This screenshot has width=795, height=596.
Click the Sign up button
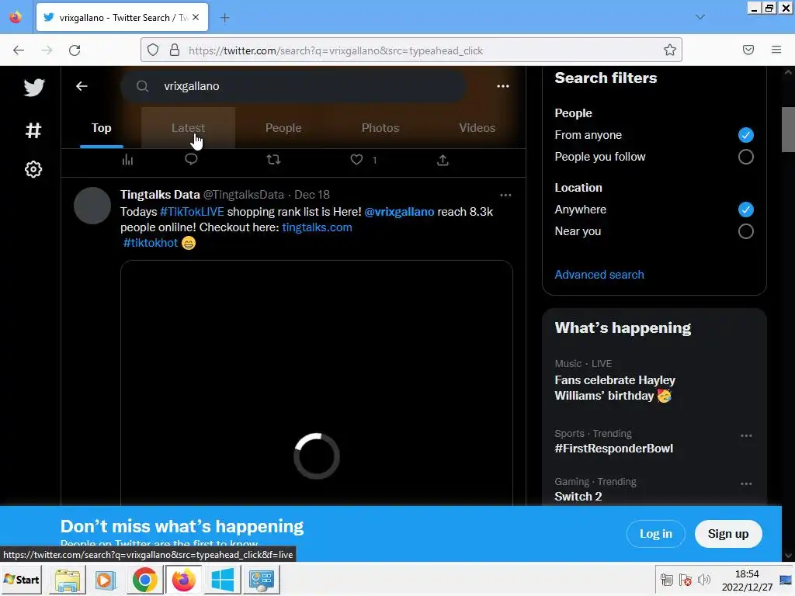click(728, 534)
